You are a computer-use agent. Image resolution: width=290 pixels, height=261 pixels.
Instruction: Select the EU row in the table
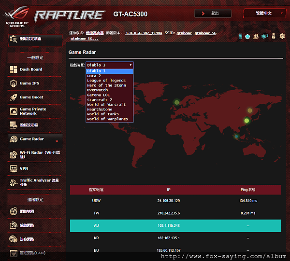[x=175, y=250]
